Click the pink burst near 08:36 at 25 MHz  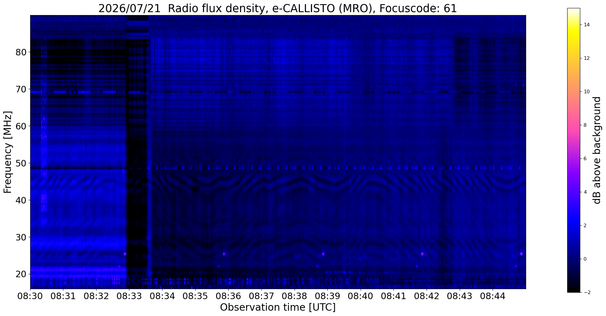[224, 254]
